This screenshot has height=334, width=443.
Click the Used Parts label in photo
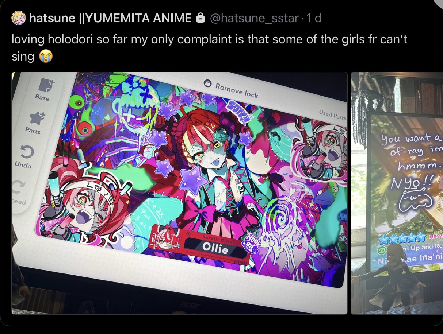click(x=332, y=115)
